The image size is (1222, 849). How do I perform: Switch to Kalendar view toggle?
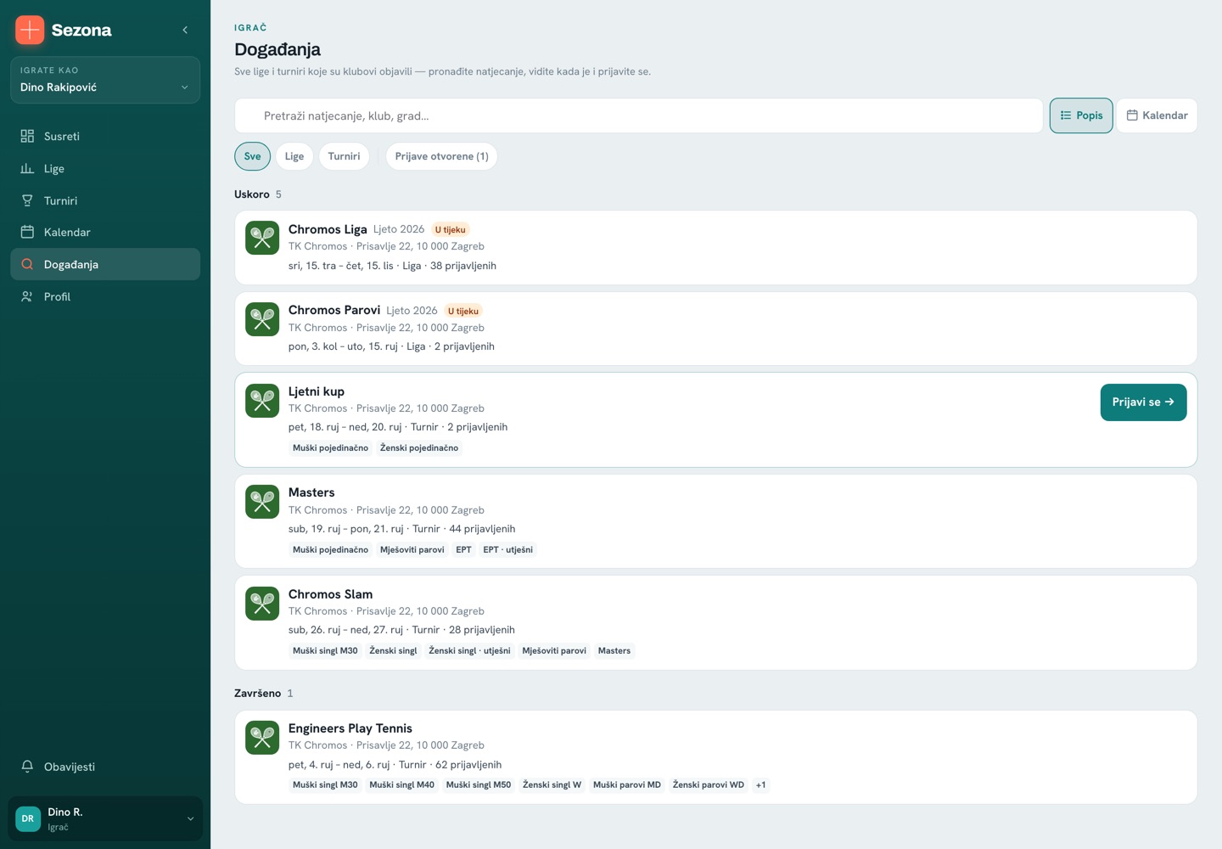point(1157,115)
